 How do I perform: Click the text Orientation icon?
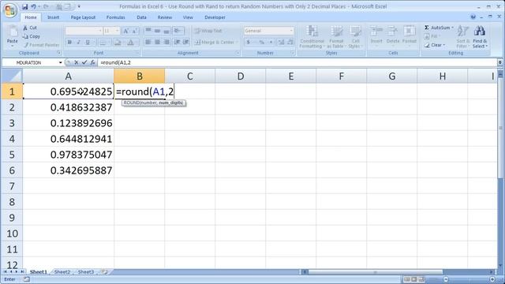pos(178,31)
